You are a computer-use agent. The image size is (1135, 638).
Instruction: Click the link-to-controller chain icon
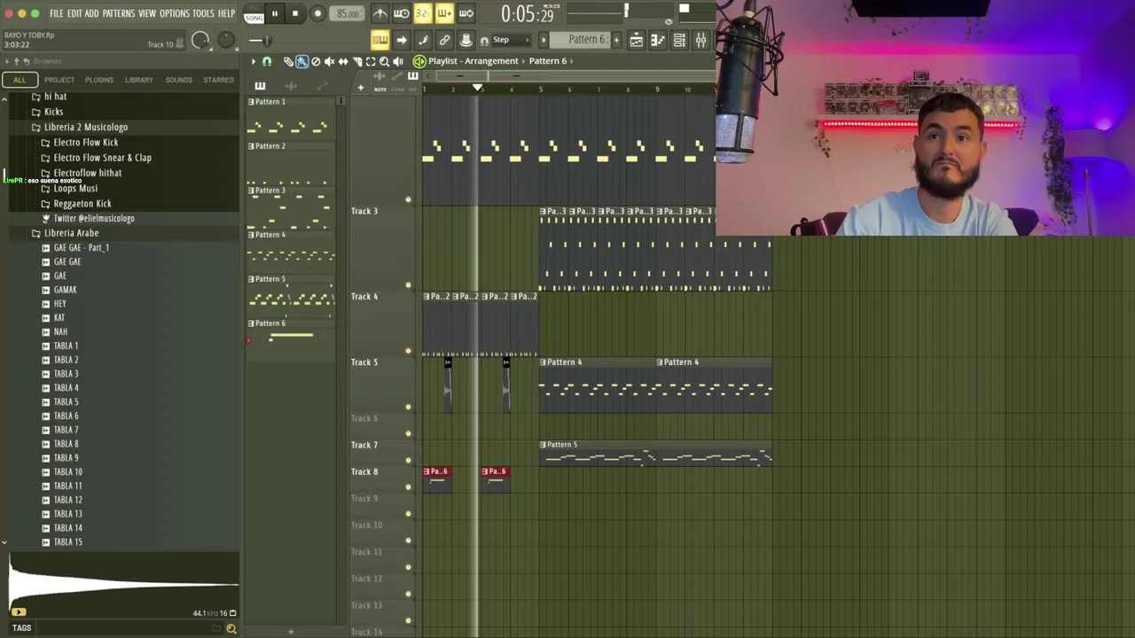(444, 40)
